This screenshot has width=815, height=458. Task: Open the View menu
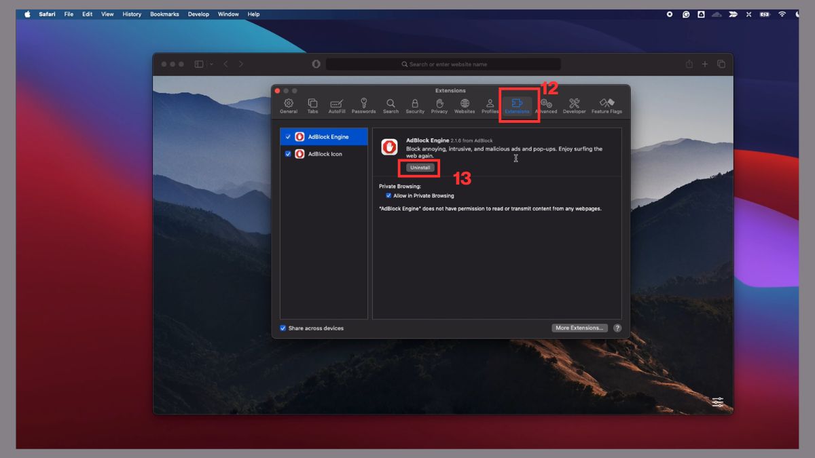(107, 14)
